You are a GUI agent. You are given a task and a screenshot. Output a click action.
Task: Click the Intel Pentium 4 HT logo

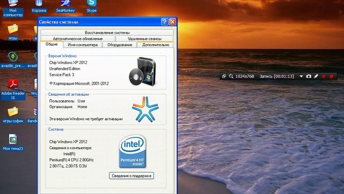(x=133, y=151)
